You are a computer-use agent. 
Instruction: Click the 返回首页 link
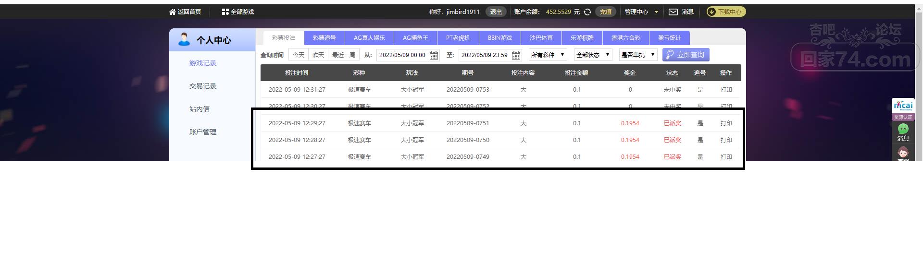189,12
